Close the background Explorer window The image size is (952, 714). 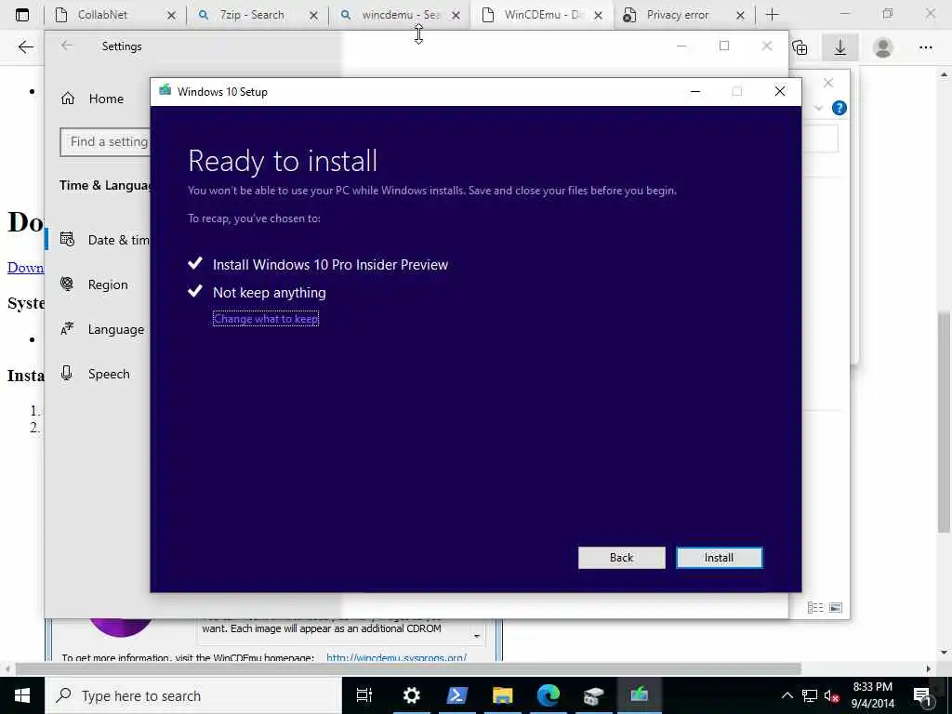(828, 83)
